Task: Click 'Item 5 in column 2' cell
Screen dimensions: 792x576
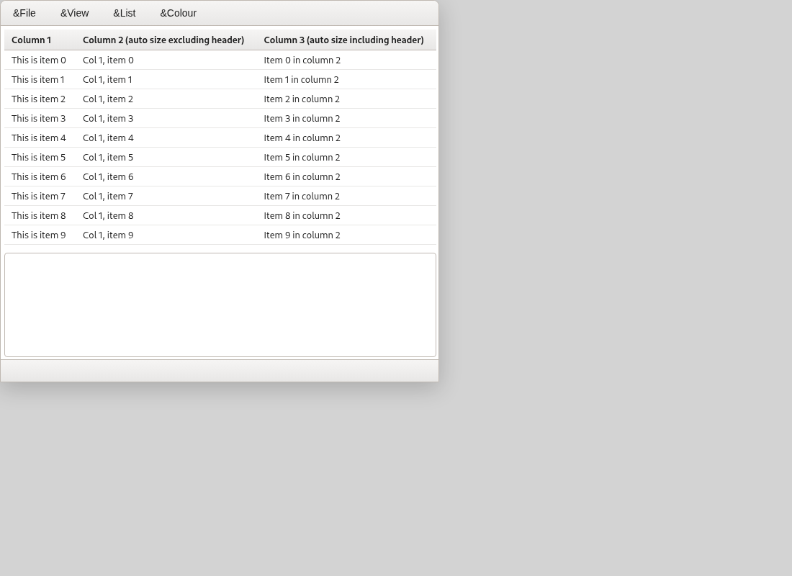Action: 302,157
